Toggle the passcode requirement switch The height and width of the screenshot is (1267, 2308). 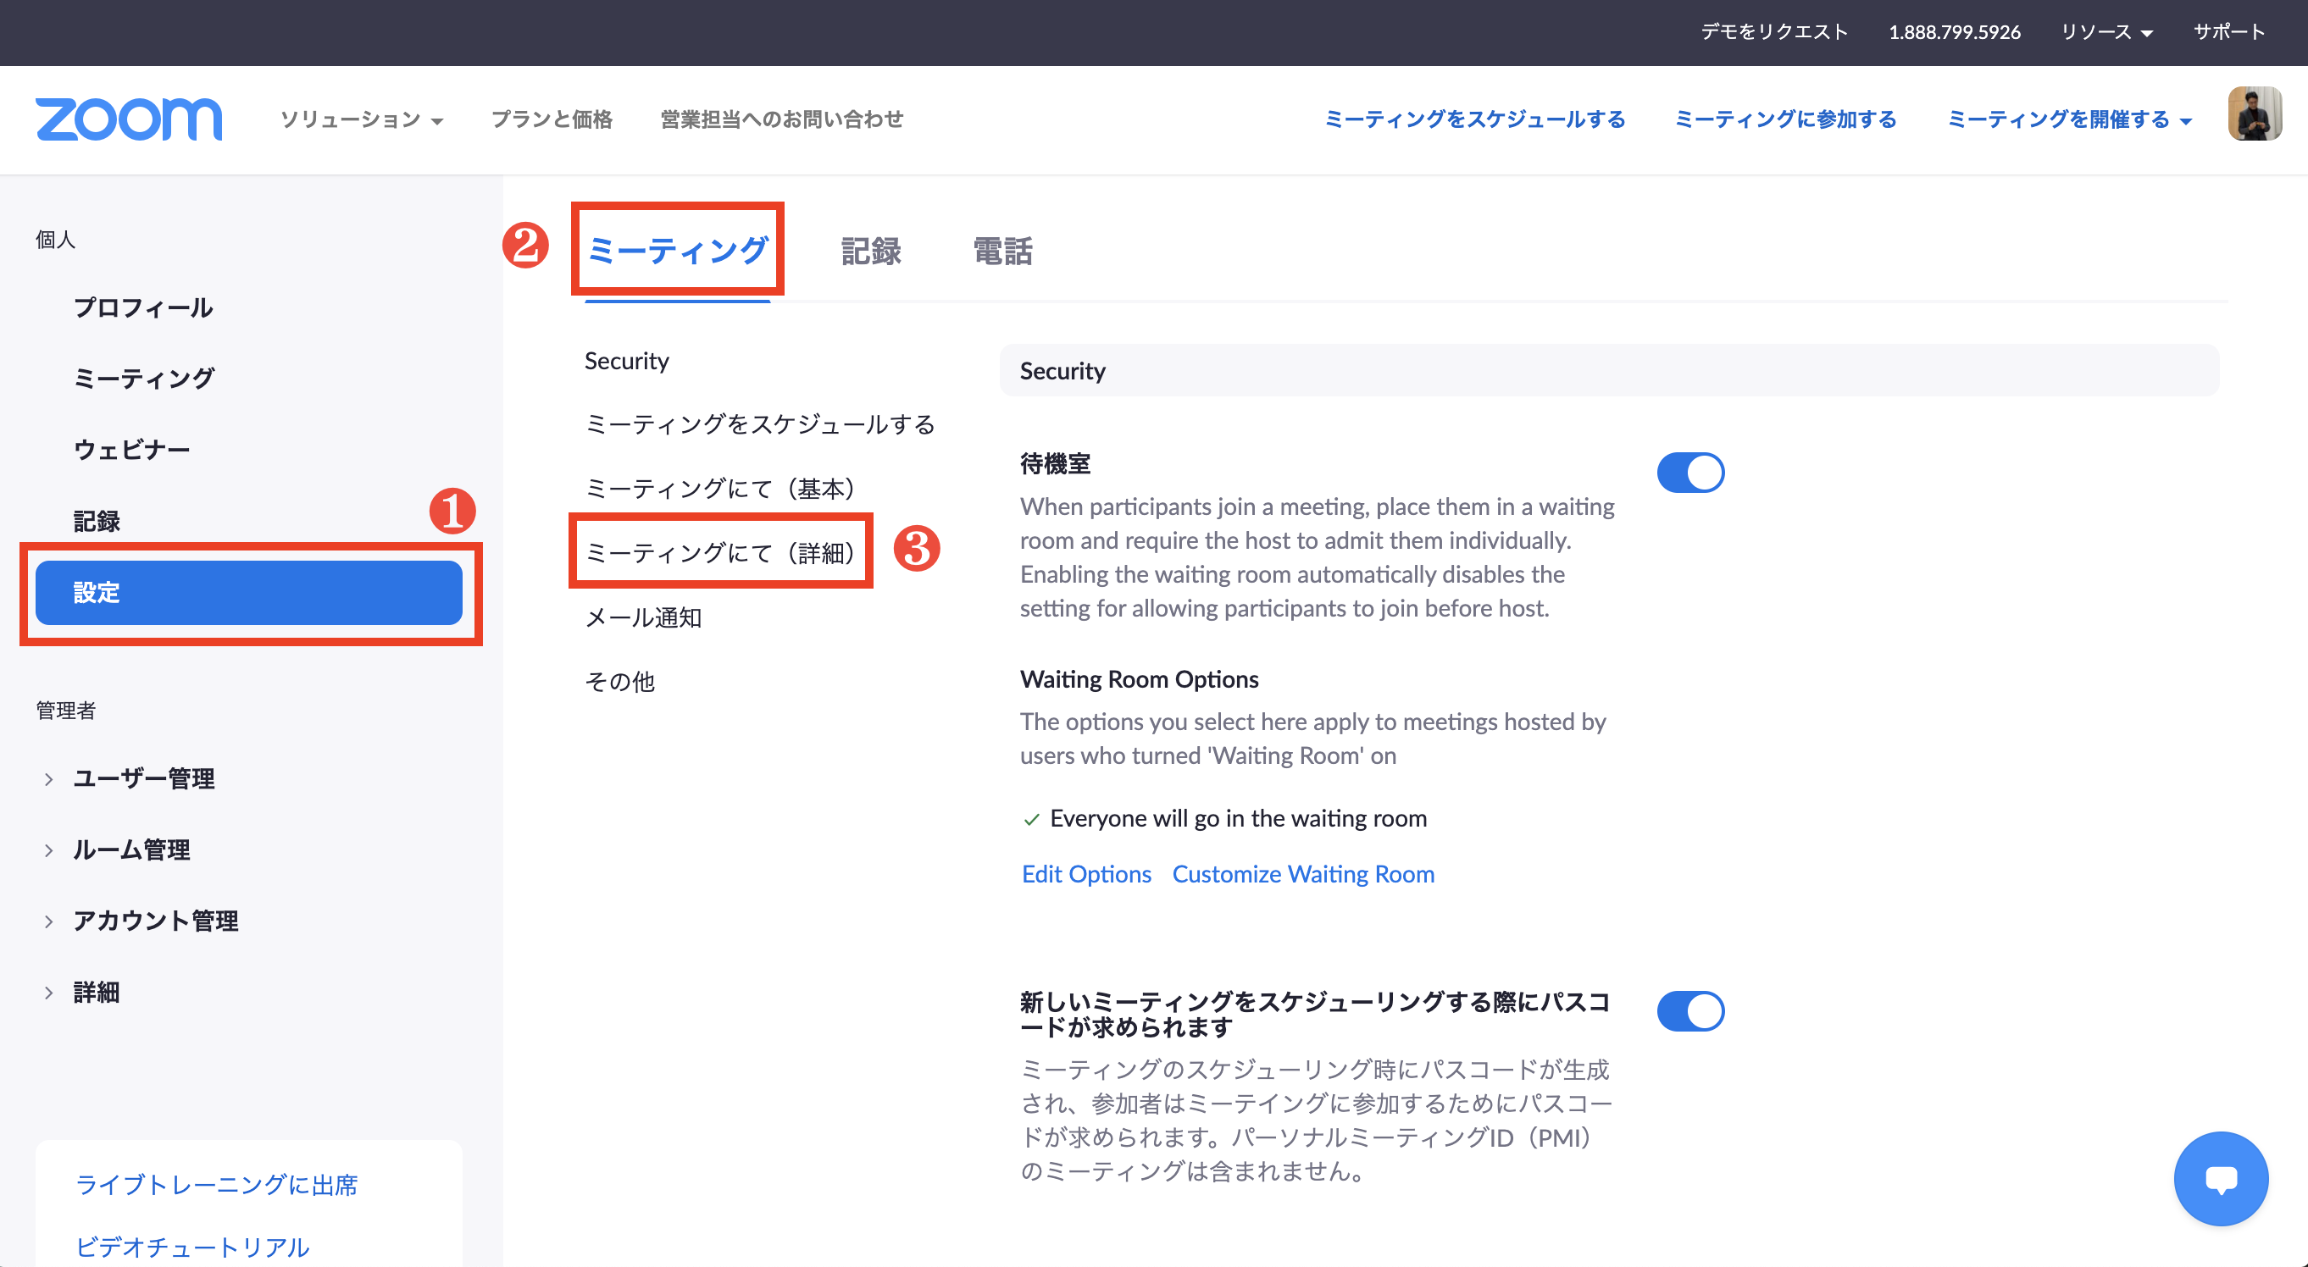pos(1689,1011)
